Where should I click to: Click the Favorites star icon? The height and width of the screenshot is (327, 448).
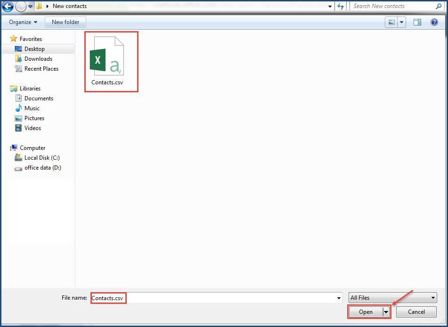coord(14,39)
